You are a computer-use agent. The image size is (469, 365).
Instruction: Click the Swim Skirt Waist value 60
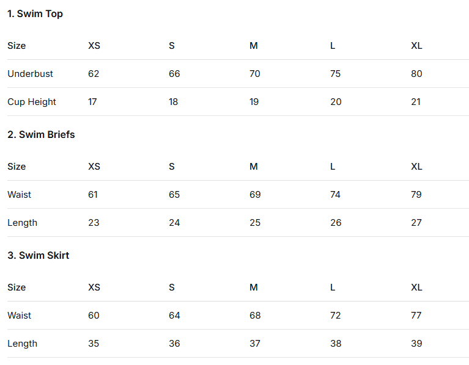[94, 316]
